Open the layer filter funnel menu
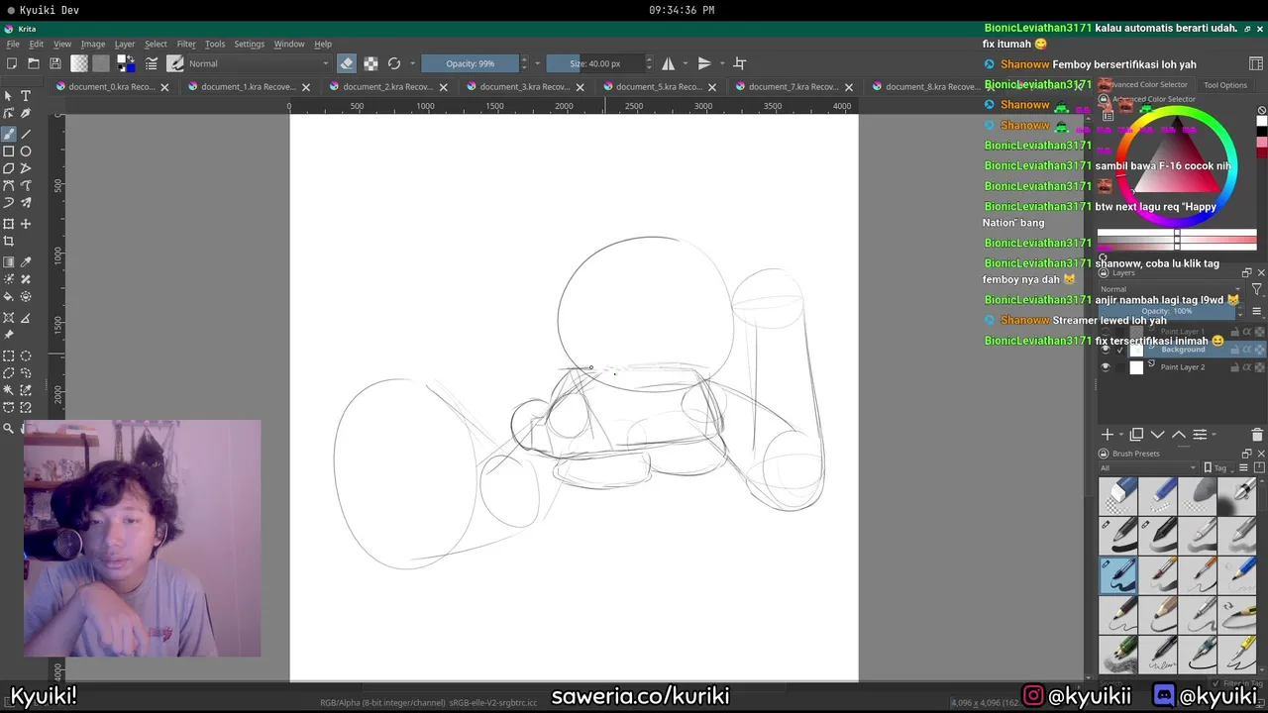Image resolution: width=1268 pixels, height=713 pixels. pyautogui.click(x=1256, y=289)
